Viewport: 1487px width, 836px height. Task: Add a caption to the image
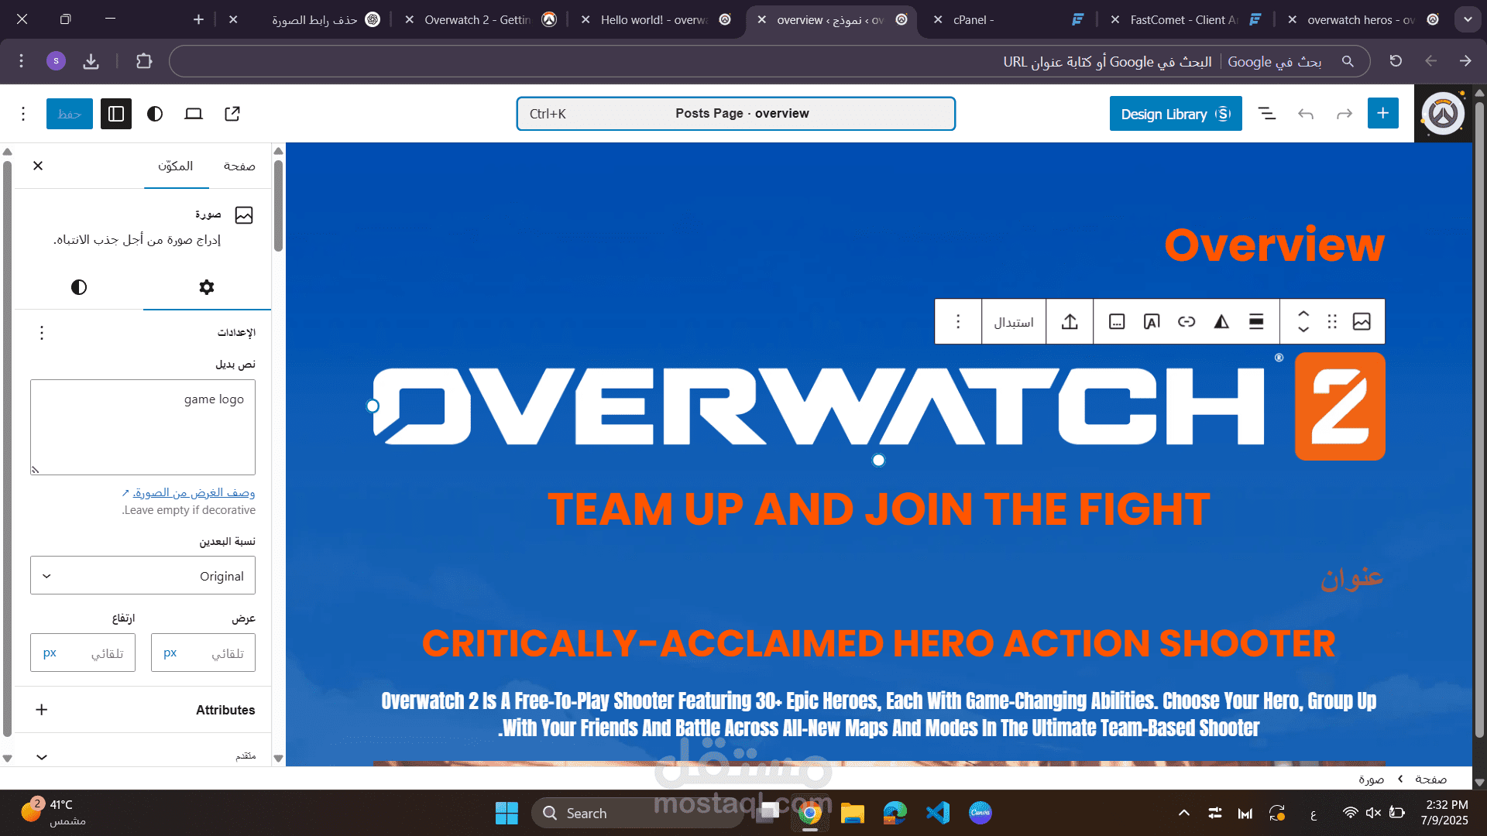[x=1117, y=321]
